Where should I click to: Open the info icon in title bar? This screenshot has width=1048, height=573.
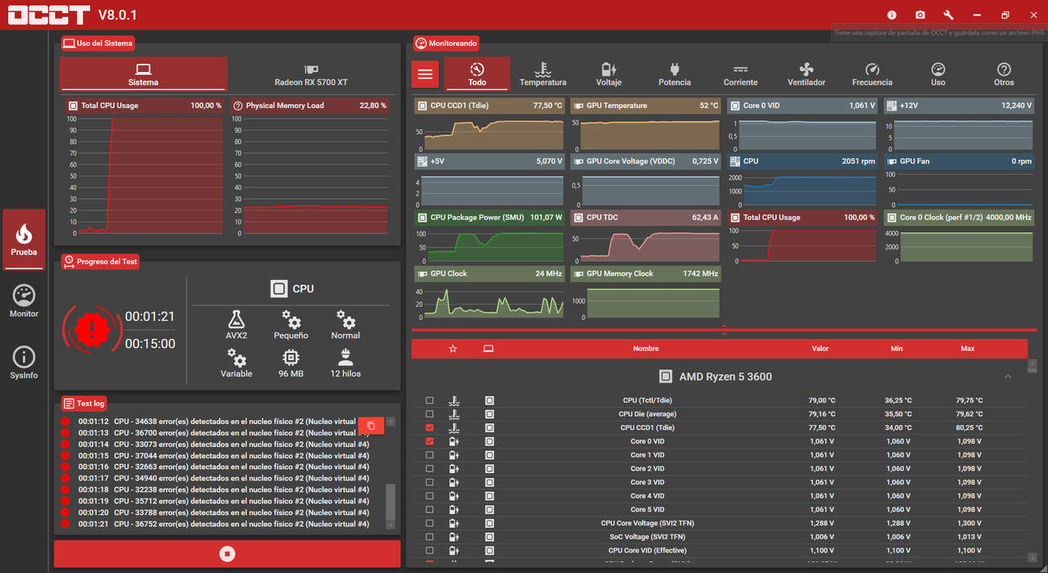point(892,15)
